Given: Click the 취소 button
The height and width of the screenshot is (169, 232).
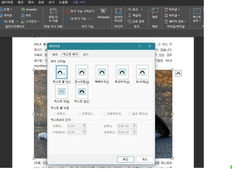Looking at the screenshot, I should tap(145, 159).
